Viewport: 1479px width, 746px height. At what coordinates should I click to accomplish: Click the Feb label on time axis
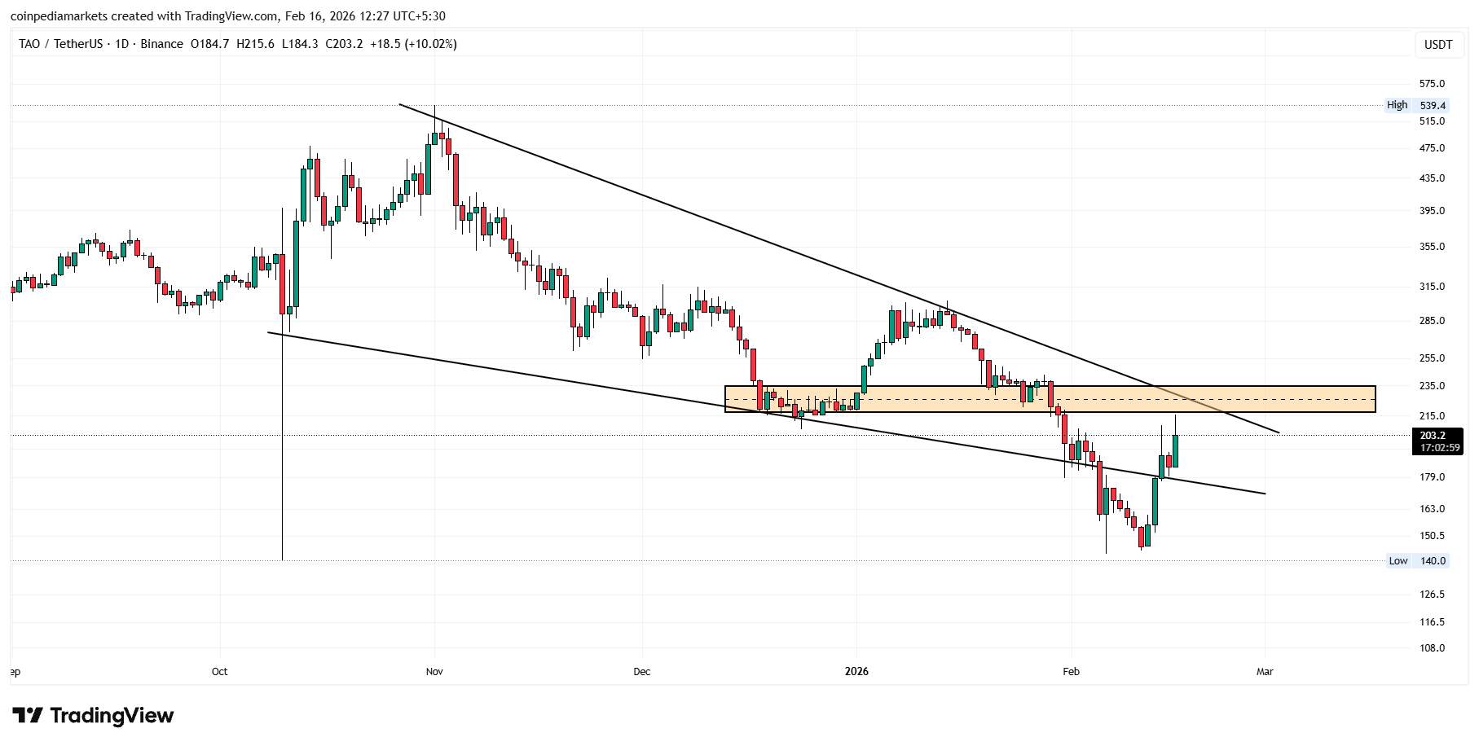pyautogui.click(x=1071, y=672)
